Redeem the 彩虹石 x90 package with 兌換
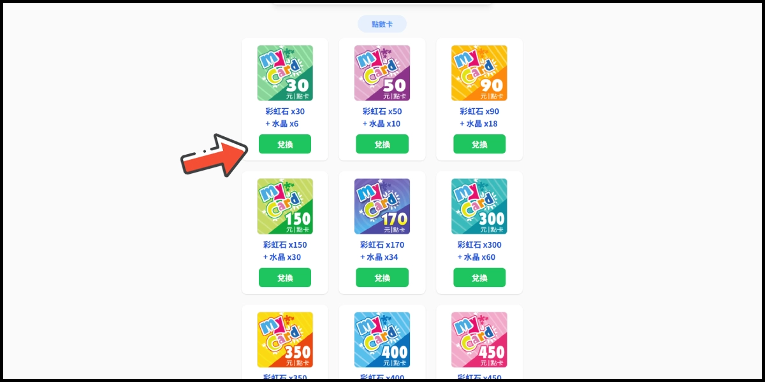The image size is (765, 382). point(479,144)
